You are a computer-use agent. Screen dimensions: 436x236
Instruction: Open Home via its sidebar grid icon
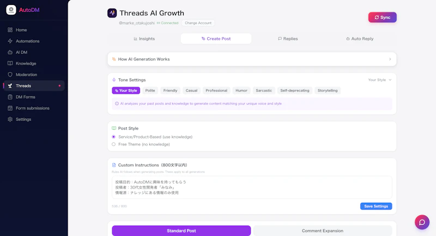(10, 30)
